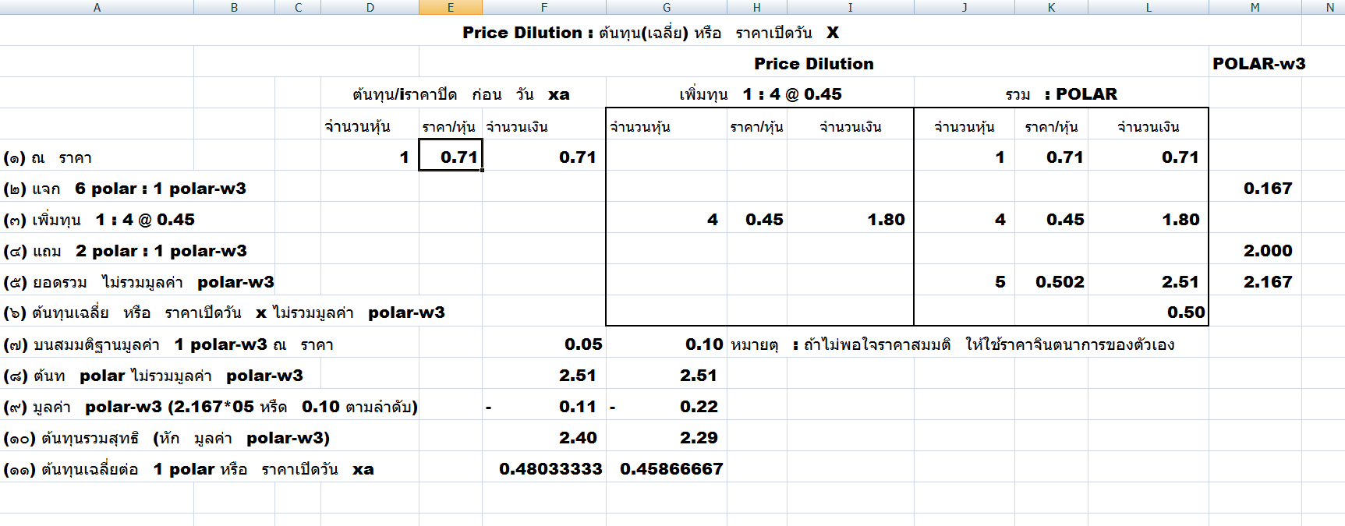The image size is (1345, 526).
Task: Click the '(๑) ณ ราคา' row label
Action: point(48,158)
